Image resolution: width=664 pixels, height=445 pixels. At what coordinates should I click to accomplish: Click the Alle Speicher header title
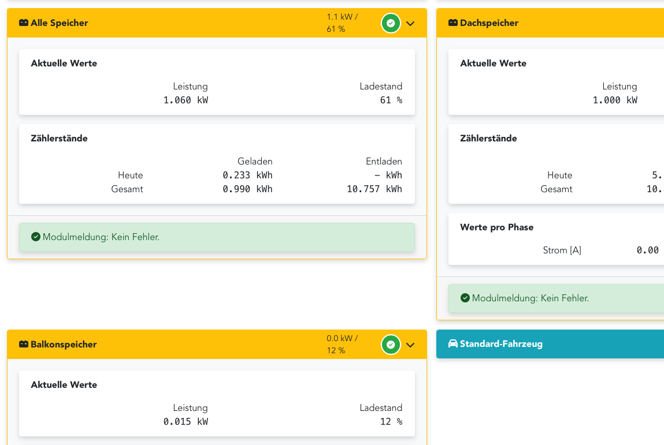[x=60, y=23]
